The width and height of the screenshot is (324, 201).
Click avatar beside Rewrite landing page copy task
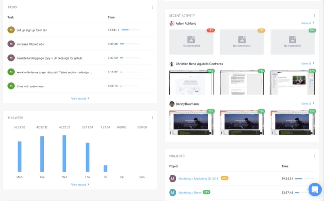pyautogui.click(x=11, y=58)
